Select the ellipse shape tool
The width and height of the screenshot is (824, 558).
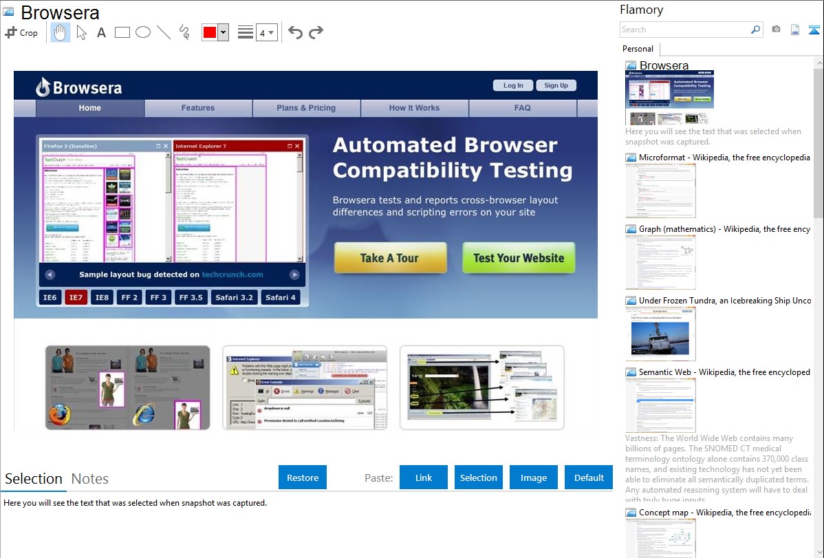[143, 32]
